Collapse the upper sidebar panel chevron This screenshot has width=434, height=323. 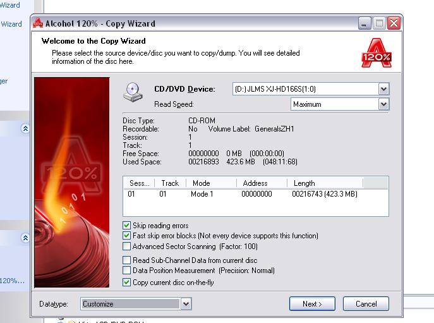[25, 128]
